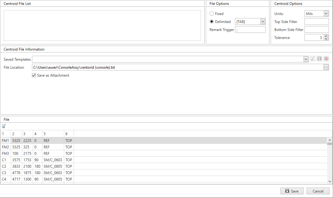
Task: Click the save template floppy disk icon
Action: pyautogui.click(x=319, y=59)
